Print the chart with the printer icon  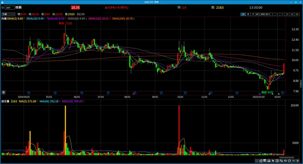pyautogui.click(x=269, y=161)
